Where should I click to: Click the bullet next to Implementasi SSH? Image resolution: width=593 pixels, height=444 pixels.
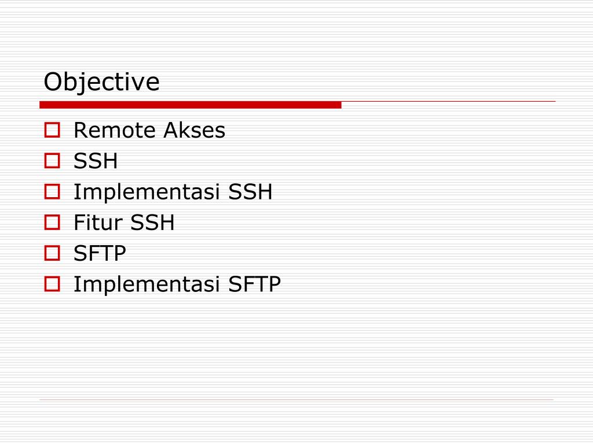(x=52, y=191)
